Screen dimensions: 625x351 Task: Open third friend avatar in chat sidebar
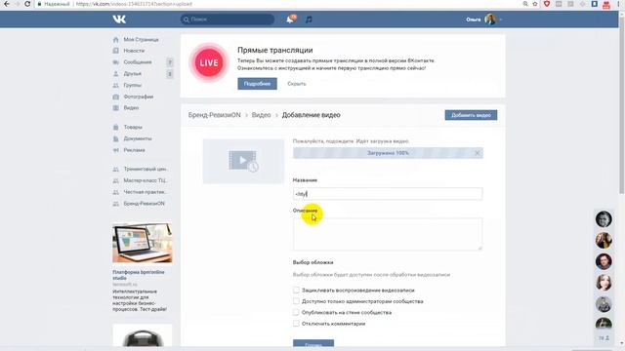[x=604, y=262]
